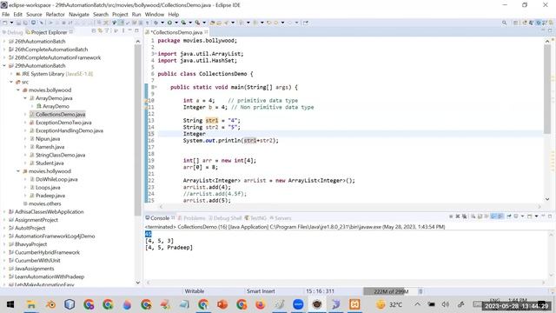Open the Run button dropdown arrow

point(176,23)
